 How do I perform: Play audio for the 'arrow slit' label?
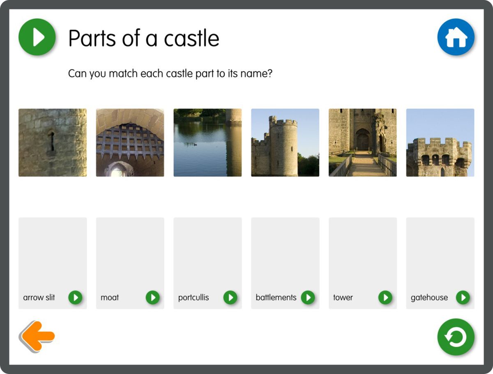75,297
